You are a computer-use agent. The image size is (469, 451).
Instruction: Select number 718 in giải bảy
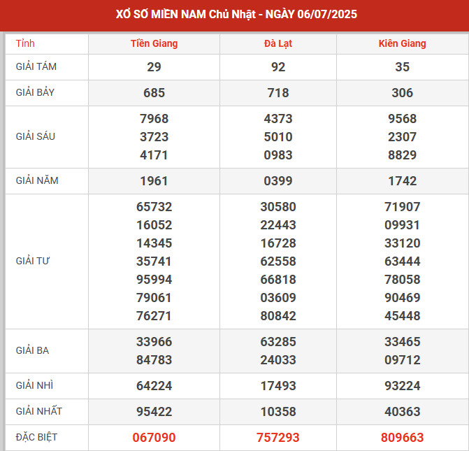278,93
